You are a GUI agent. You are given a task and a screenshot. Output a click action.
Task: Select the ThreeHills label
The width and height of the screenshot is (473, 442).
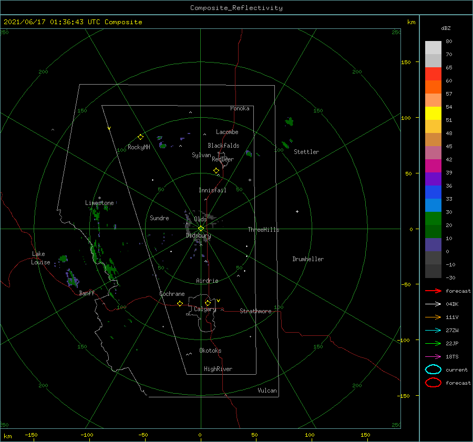click(x=264, y=230)
